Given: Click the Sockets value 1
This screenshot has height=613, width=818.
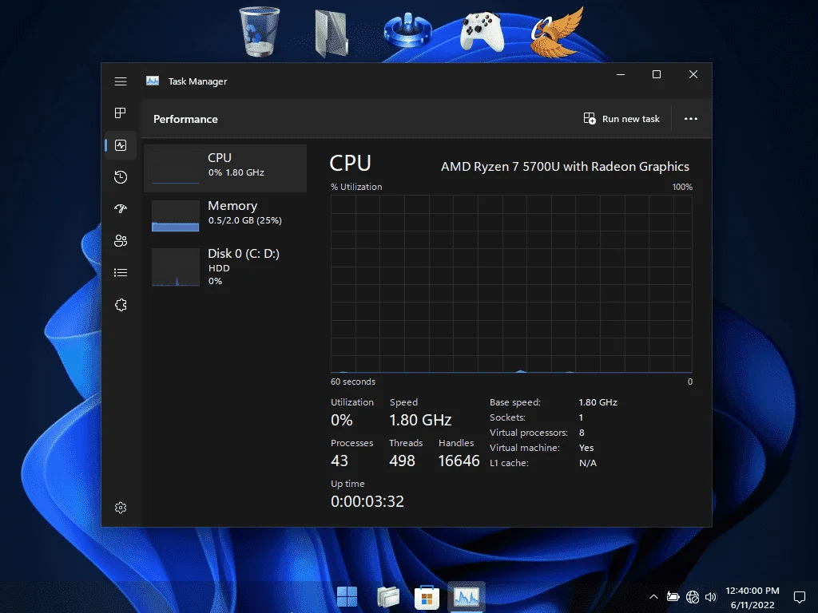Looking at the screenshot, I should pos(581,417).
